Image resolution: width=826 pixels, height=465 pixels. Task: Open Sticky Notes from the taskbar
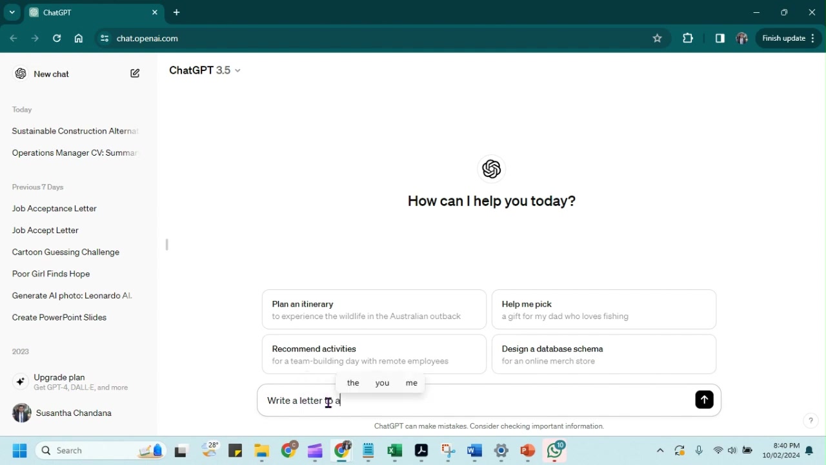pos(235,450)
